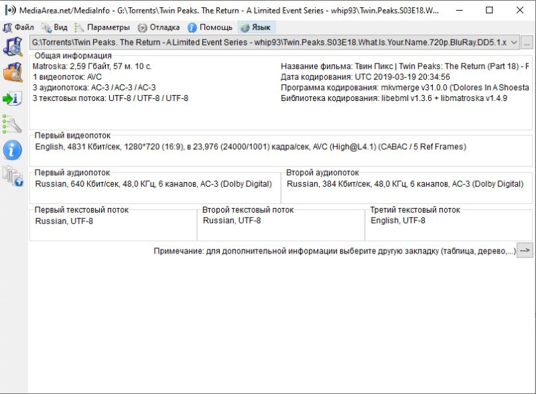This screenshot has height=394, width=536.
Task: Open the Помощь menu
Action: tap(210, 27)
